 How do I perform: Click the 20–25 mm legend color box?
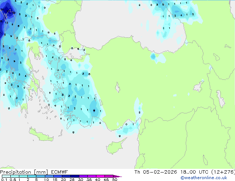point(66,176)
